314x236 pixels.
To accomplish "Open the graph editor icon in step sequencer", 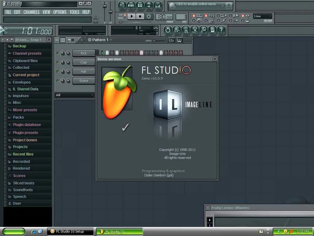I will coord(172,40).
